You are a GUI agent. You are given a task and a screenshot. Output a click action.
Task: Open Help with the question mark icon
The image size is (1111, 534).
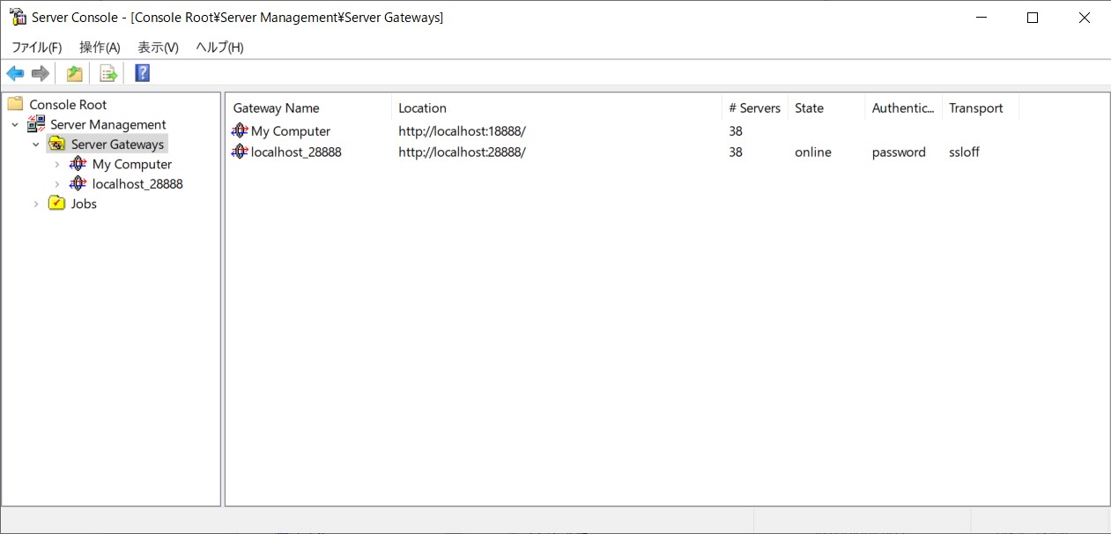142,74
